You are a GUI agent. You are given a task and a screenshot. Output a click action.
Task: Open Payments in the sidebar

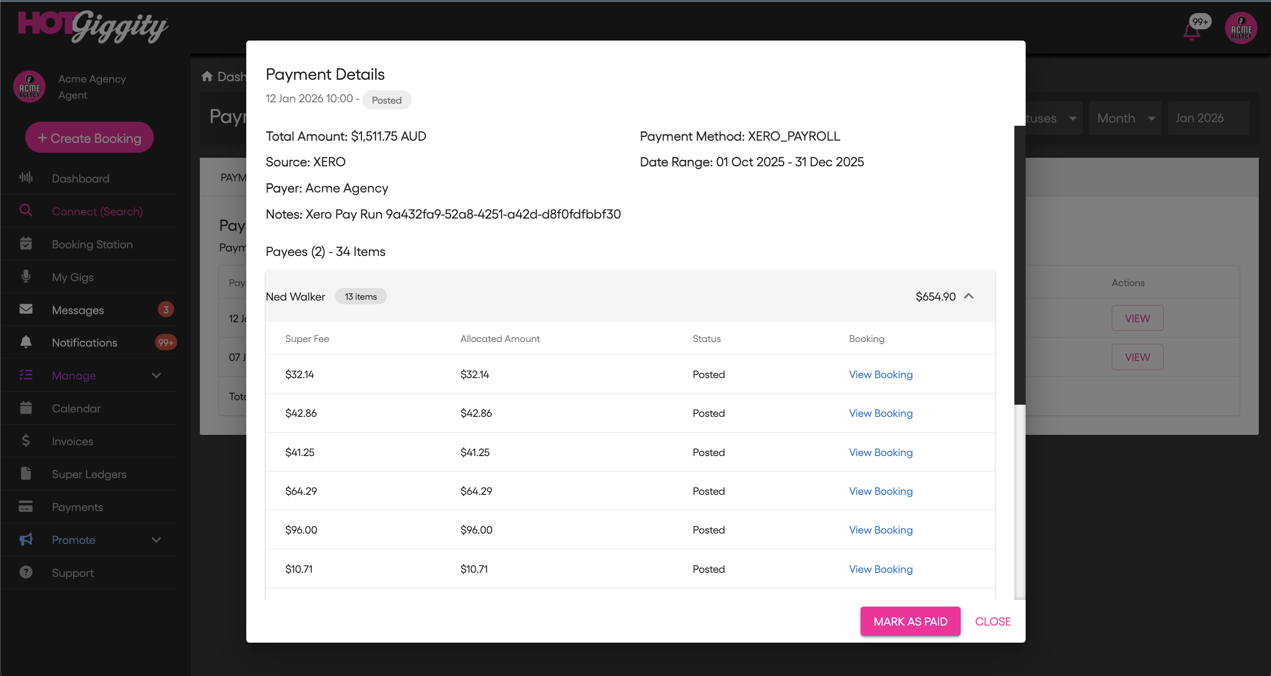click(78, 507)
